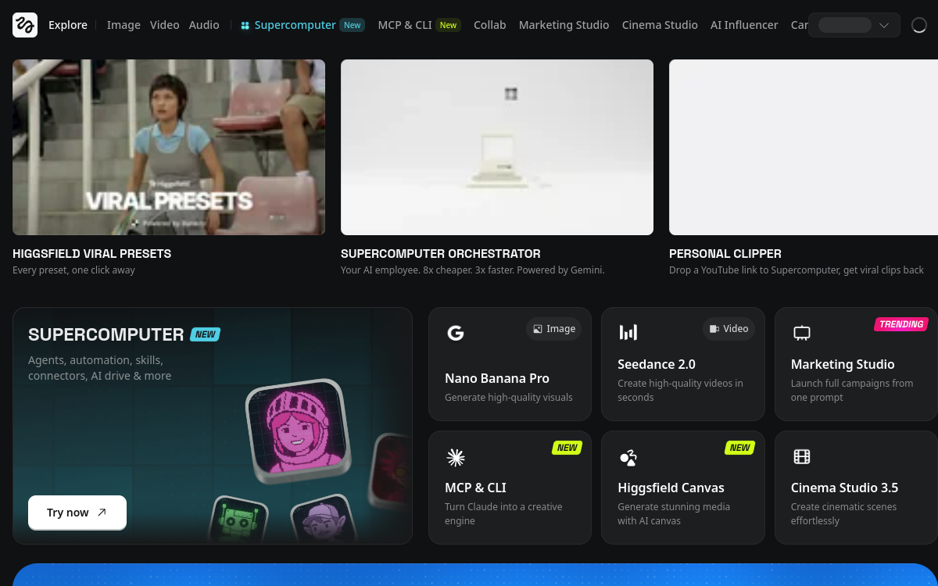Click the SUPERCOMPUTER heading in banner
Viewport: 938px width, 586px height.
(106, 334)
